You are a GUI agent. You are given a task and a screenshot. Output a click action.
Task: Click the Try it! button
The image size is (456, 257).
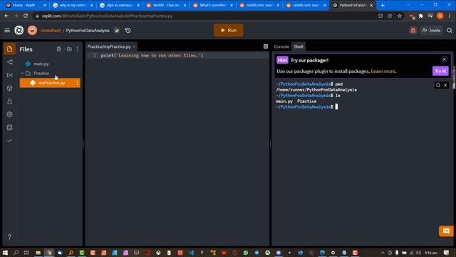440,71
